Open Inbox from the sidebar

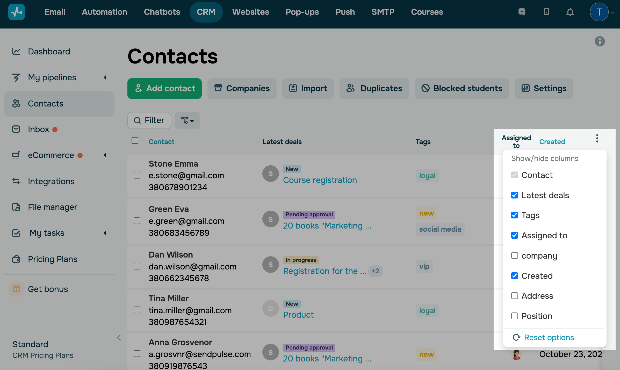point(38,129)
